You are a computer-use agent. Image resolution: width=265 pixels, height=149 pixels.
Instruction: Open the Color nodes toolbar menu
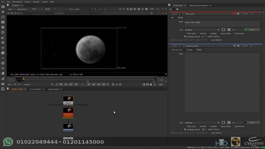click(x=3, y=27)
